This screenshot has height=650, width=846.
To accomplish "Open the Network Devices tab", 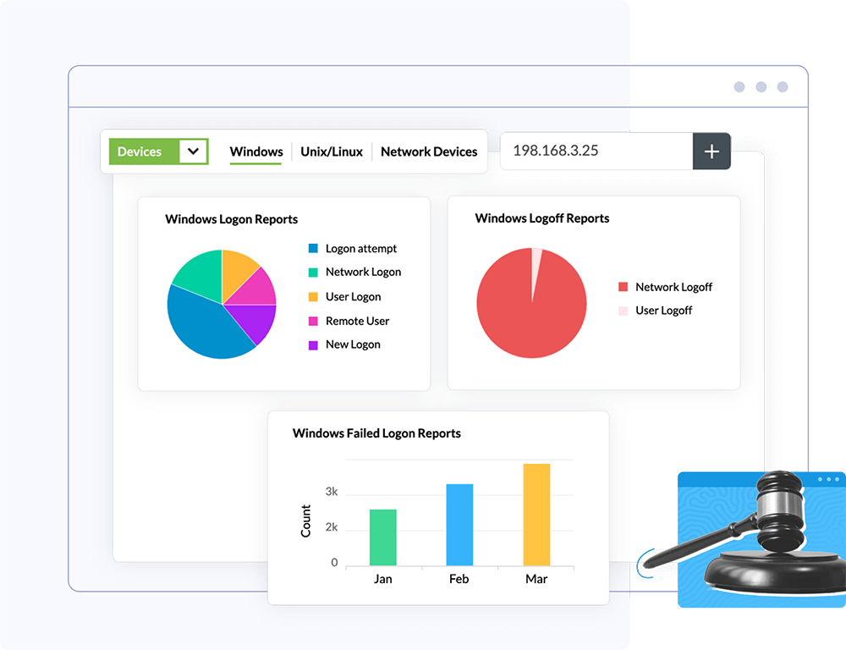I will [x=429, y=151].
